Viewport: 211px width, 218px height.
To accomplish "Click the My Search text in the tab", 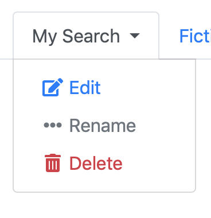I will pos(76,36).
